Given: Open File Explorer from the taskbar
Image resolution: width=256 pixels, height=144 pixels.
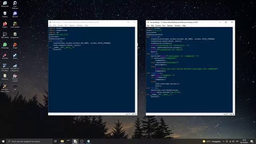Looking at the screenshot, I should tap(62, 141).
